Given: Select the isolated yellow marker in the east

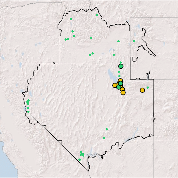Looking at the screenshot, I should (142, 90).
